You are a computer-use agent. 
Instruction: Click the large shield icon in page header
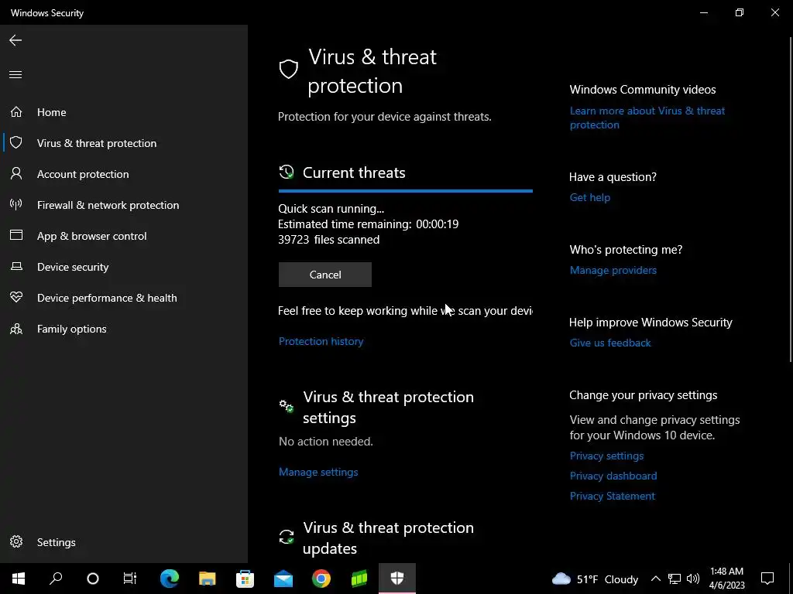pos(289,69)
